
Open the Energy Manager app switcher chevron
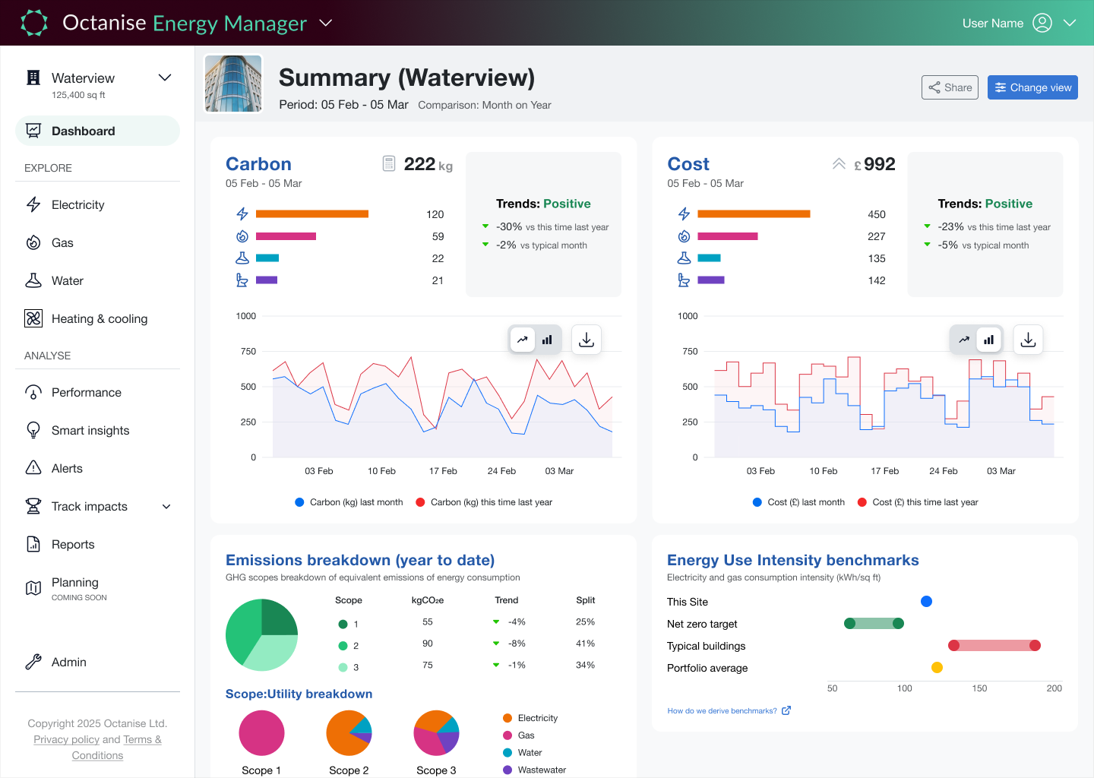(x=326, y=23)
